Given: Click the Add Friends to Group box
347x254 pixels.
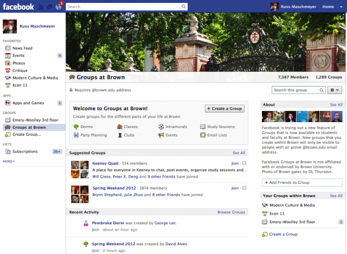Looking at the screenshot, I should coord(302,183).
